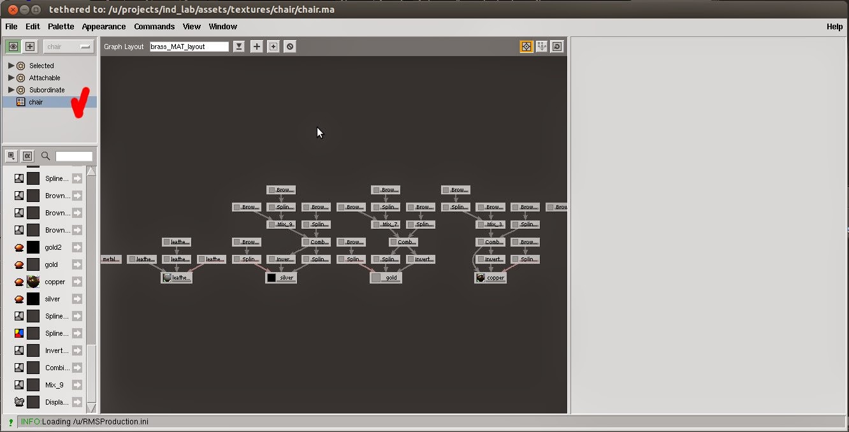
Task: Select the silver node in the graph
Action: (281, 278)
